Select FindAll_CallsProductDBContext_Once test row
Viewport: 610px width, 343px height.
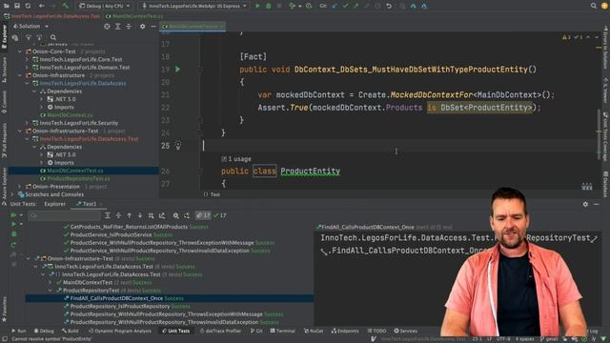(170, 298)
